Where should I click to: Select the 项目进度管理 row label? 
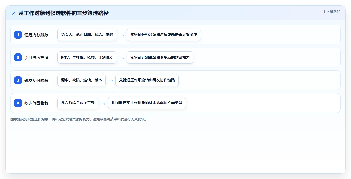click(36, 57)
